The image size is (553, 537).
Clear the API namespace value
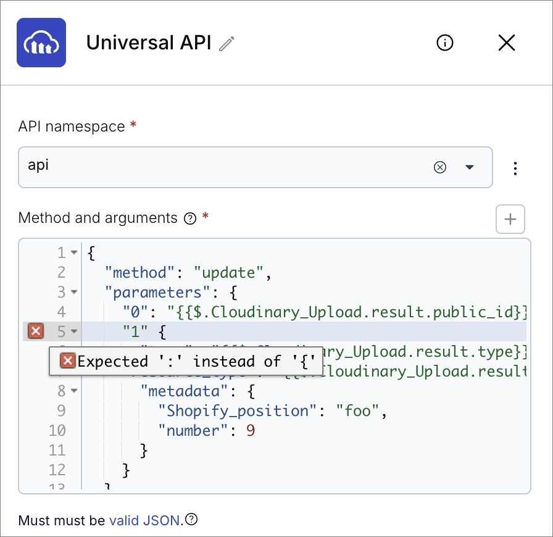[440, 167]
